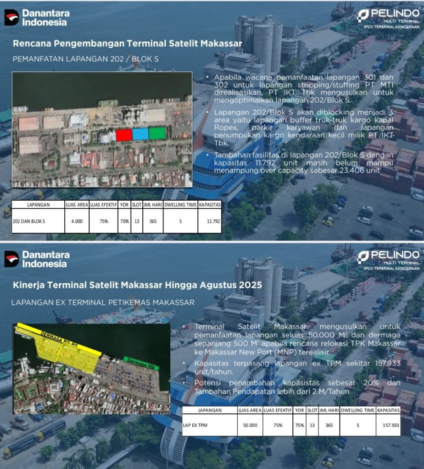This screenshot has width=424, height=469.
Task: Click the 4.000 luas area table cell
Action: (77, 221)
